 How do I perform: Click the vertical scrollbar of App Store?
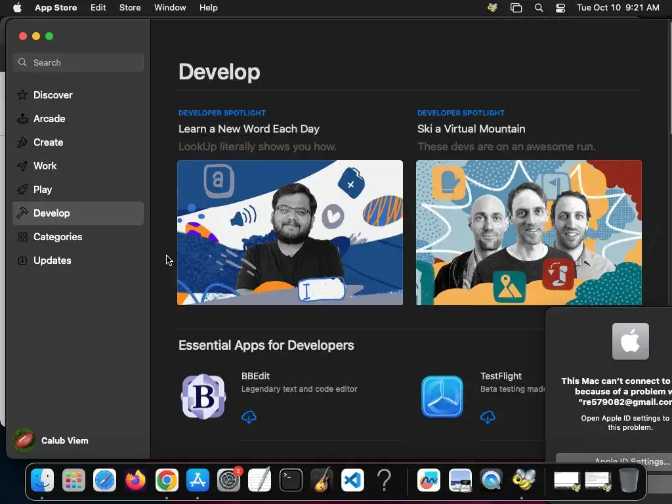coord(670,77)
